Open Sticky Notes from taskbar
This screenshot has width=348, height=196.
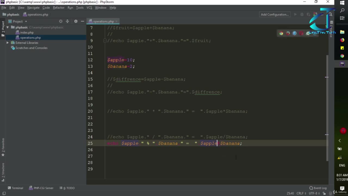pos(342,48)
